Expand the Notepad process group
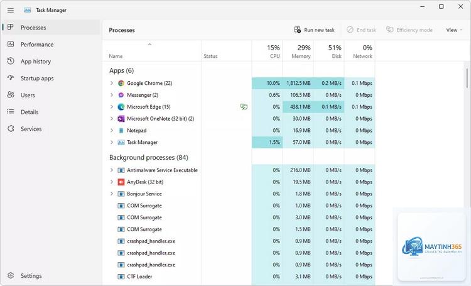471x286 pixels. pyautogui.click(x=111, y=130)
